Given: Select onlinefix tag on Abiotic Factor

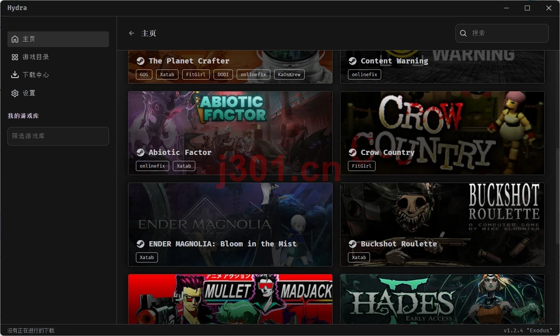Looking at the screenshot, I should (152, 166).
